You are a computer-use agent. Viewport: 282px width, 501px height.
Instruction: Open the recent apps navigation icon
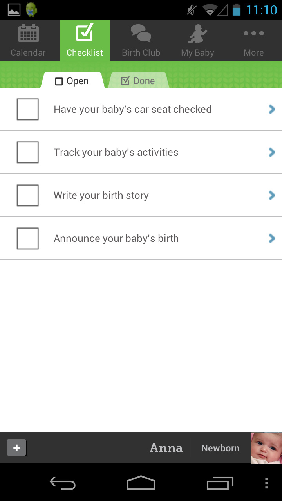[x=220, y=483]
